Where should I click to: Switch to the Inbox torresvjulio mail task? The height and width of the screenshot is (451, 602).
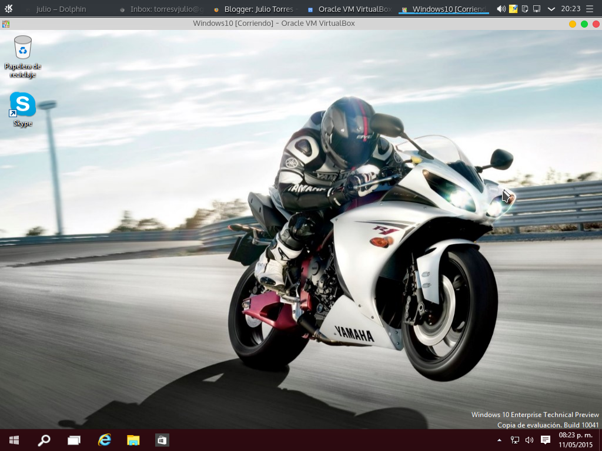163,9
